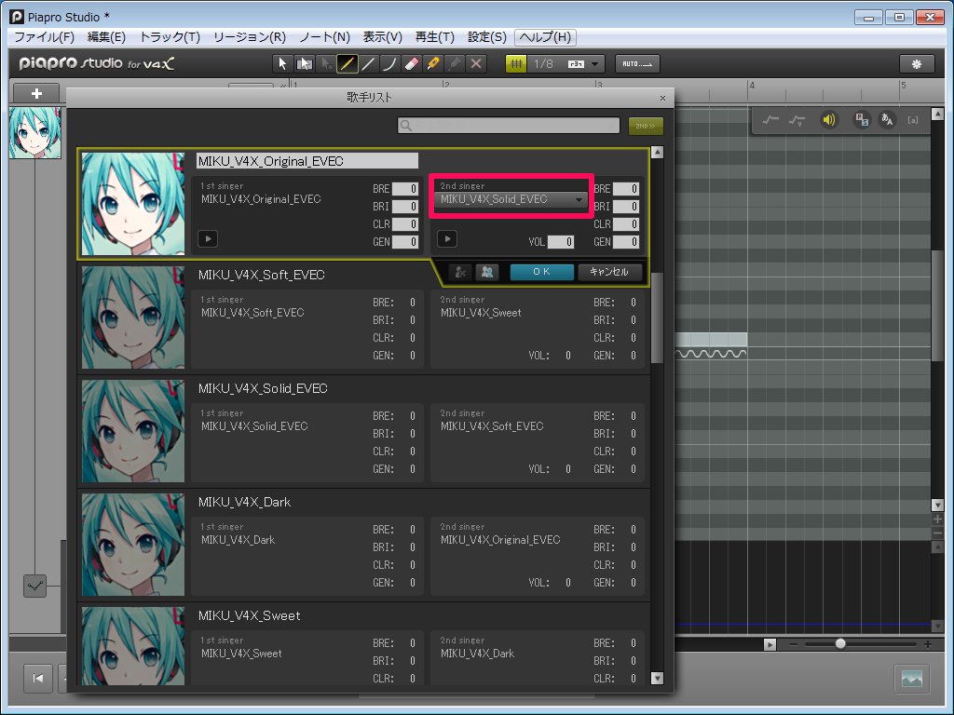Image resolution: width=954 pixels, height=715 pixels.
Task: Open the 設定(S) menu
Action: (x=486, y=37)
